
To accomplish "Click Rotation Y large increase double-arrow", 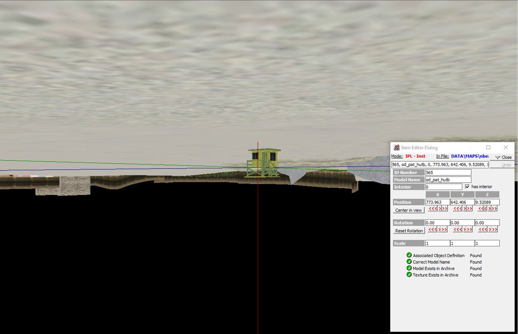I will coord(469,229).
